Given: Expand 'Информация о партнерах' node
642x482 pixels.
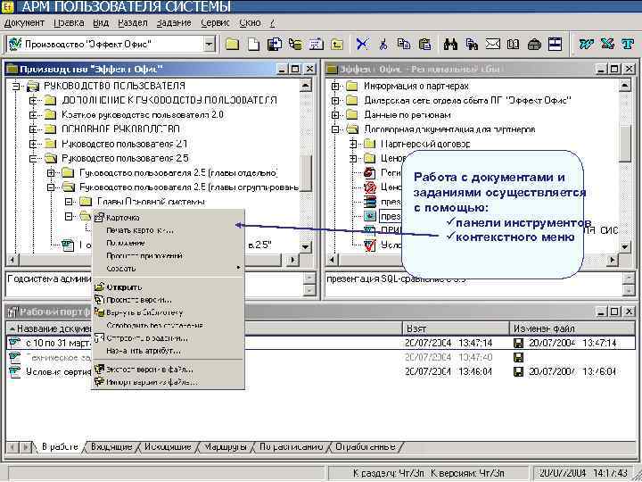Looking at the screenshot, I should pos(335,86).
